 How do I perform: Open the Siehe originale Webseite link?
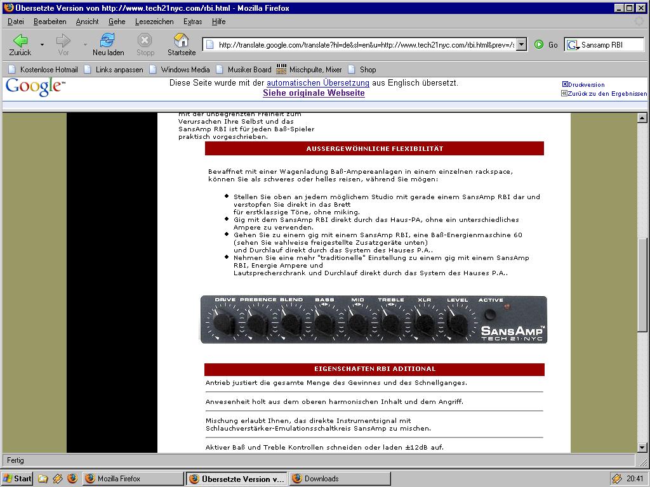point(314,93)
